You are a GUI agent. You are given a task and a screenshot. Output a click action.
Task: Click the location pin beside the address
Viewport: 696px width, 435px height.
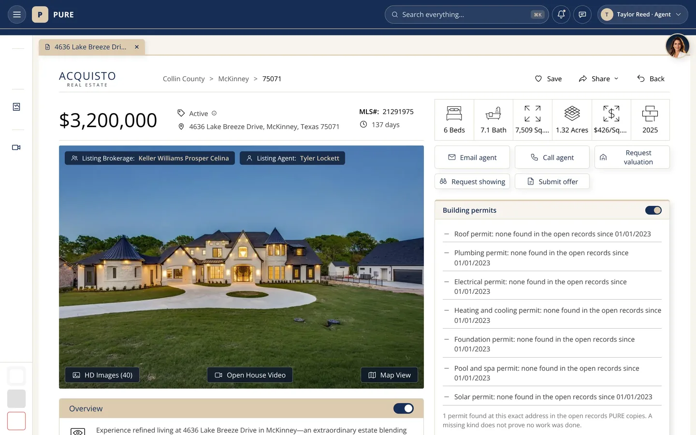click(181, 127)
